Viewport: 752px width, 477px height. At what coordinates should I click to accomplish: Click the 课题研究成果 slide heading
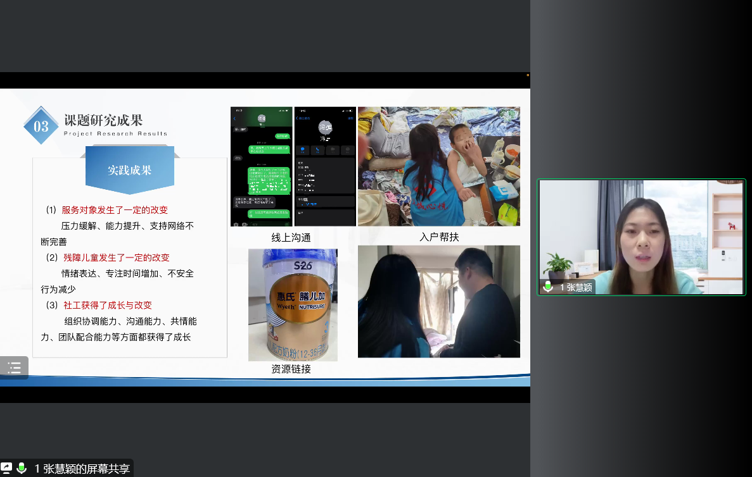tap(103, 120)
